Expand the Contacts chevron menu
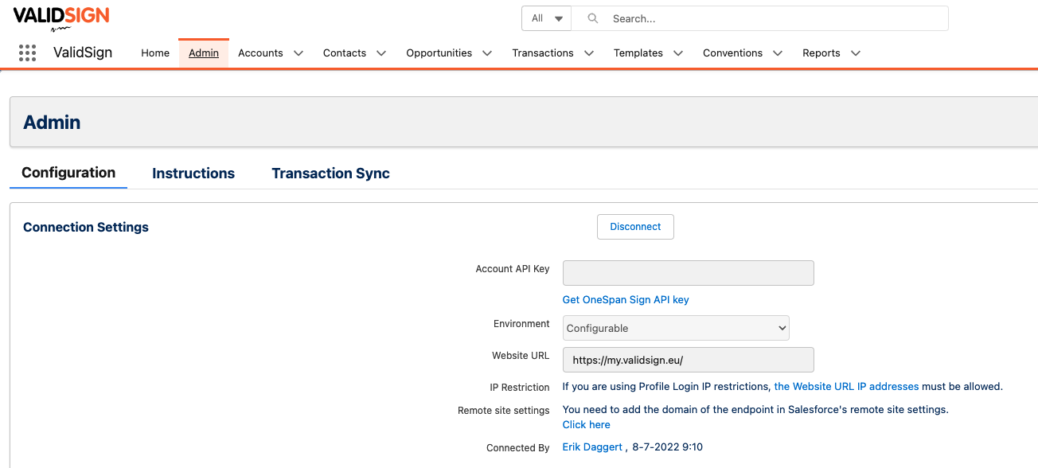 click(381, 53)
